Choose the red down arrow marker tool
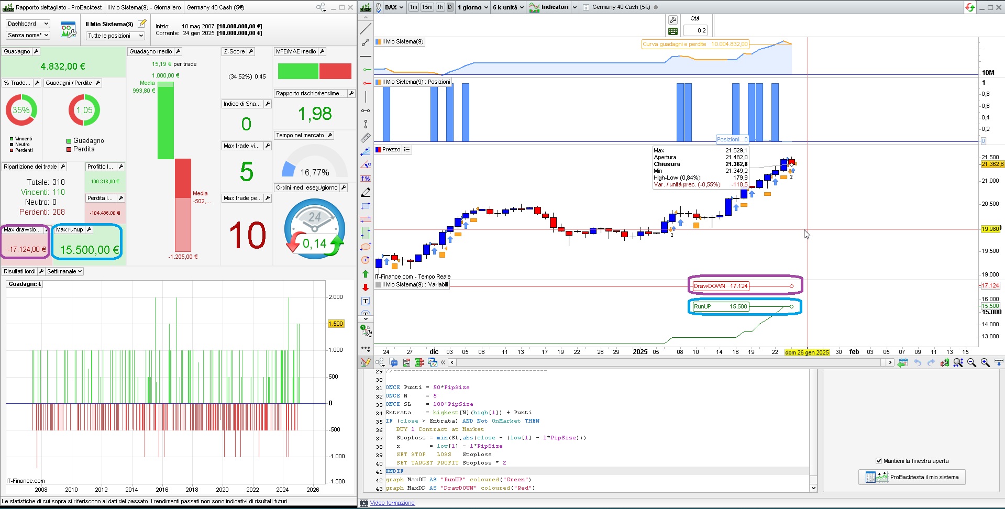Image resolution: width=1005 pixels, height=509 pixels. click(366, 287)
